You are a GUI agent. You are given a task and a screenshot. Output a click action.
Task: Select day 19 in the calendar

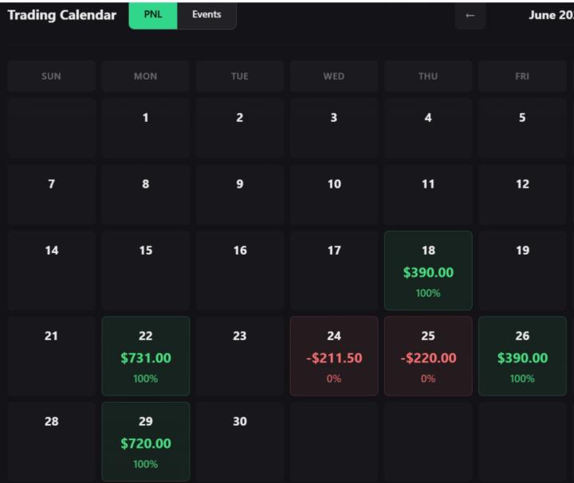[x=522, y=271]
